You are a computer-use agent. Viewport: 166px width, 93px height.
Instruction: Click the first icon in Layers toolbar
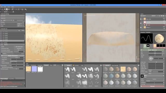point(152,16)
